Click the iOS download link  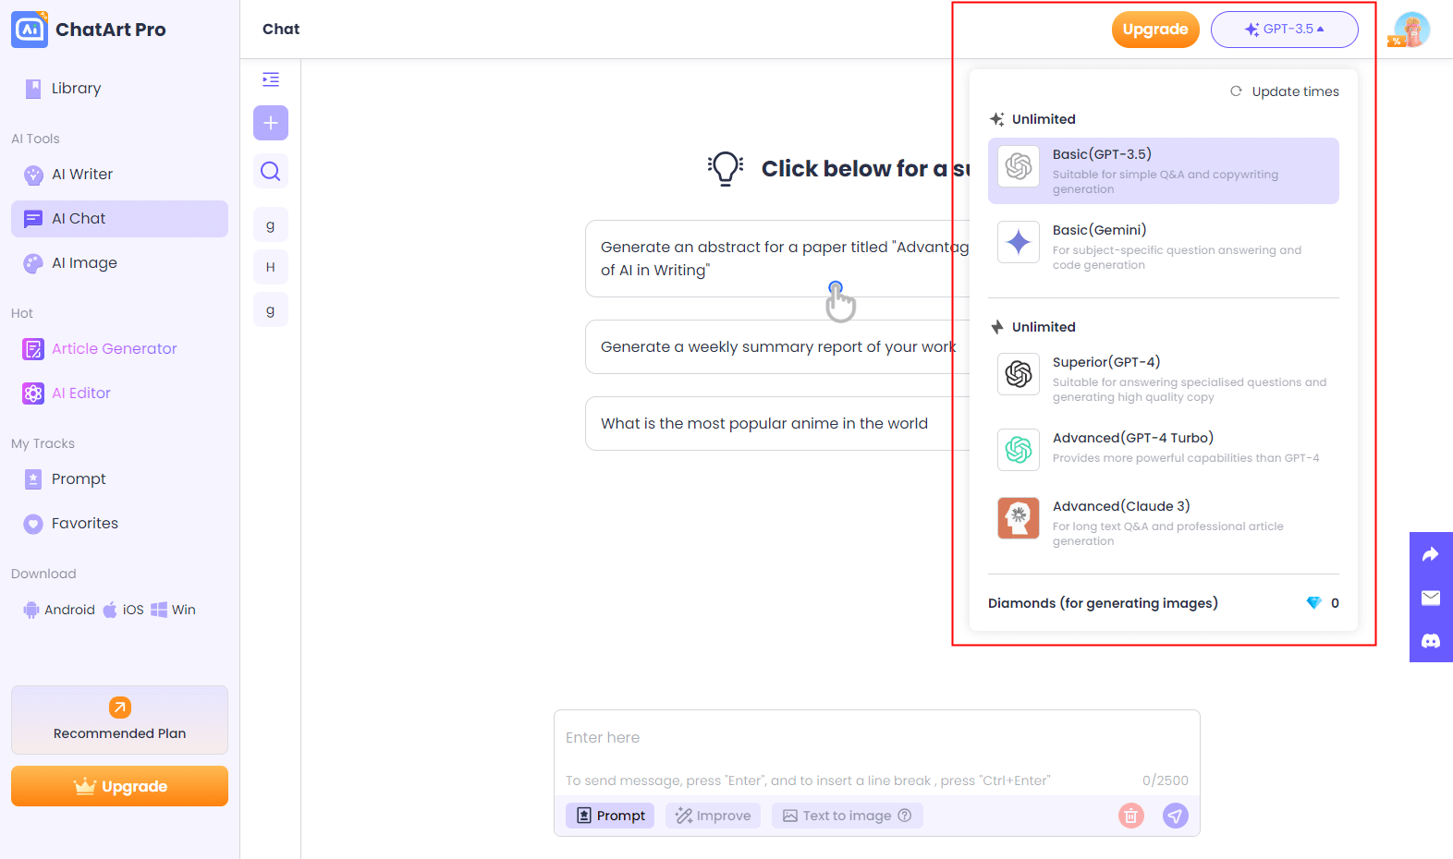click(124, 610)
